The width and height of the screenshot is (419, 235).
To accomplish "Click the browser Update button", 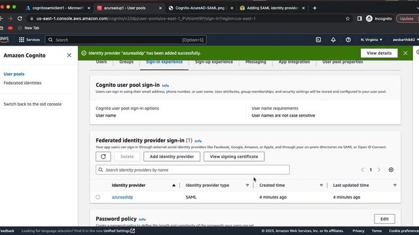I will [407, 18].
